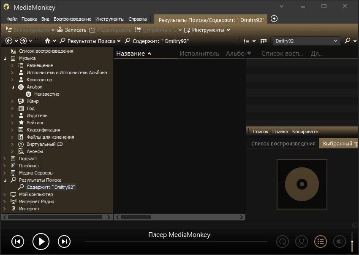Screen dimensions: 359x255
Task: Click Правка in Now Playing panel menu
Action: [x=280, y=132]
